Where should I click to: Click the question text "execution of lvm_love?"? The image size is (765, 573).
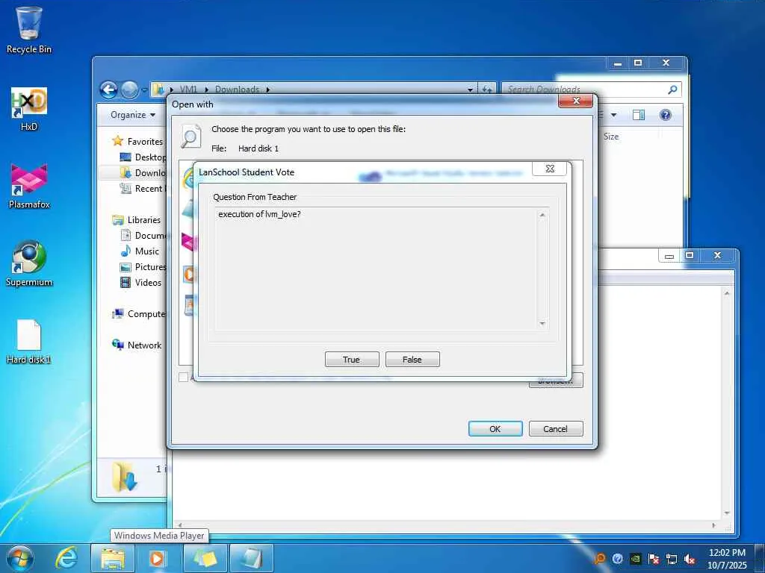click(x=259, y=214)
